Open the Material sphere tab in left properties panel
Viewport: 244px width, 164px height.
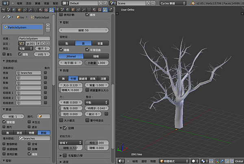41,10
